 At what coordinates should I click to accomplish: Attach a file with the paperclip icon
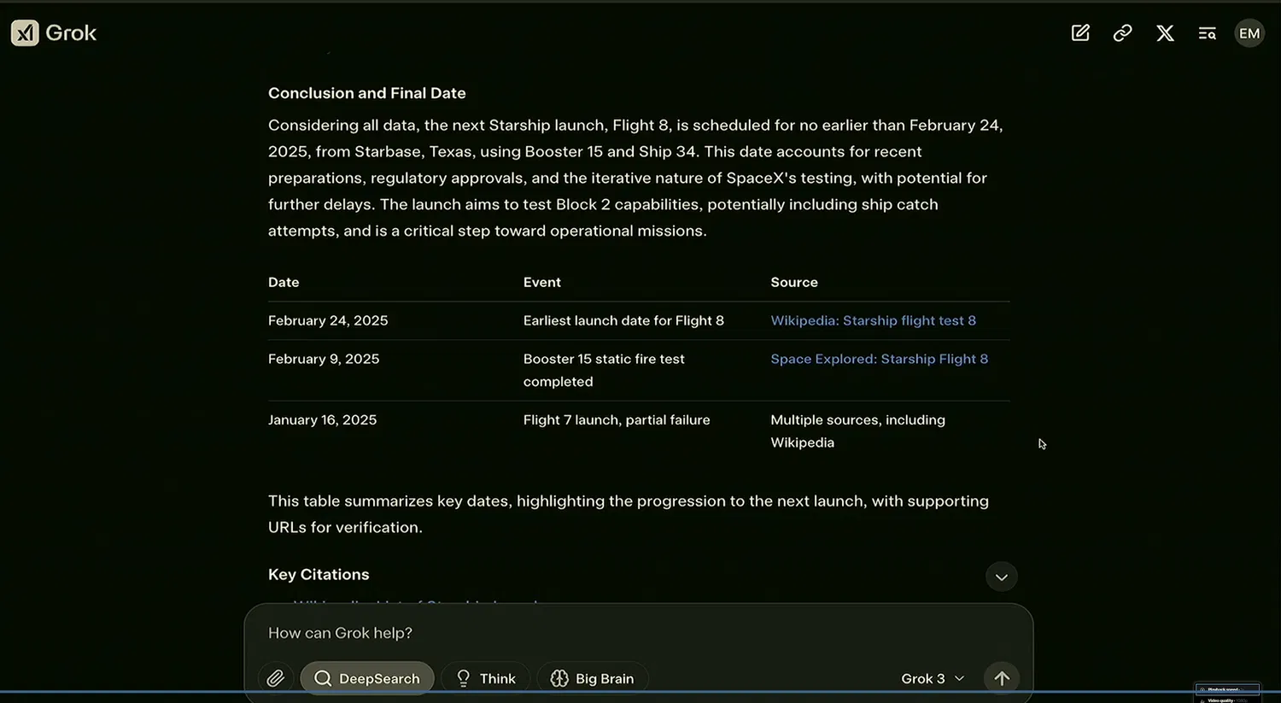pos(275,678)
